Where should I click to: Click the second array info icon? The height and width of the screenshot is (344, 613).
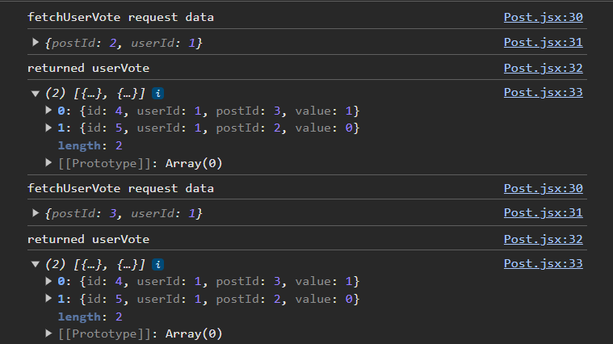pyautogui.click(x=158, y=265)
